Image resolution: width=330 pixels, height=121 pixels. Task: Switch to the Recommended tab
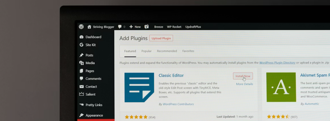(x=167, y=51)
